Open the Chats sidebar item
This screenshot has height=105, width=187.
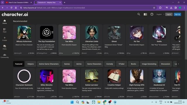coord(5,47)
